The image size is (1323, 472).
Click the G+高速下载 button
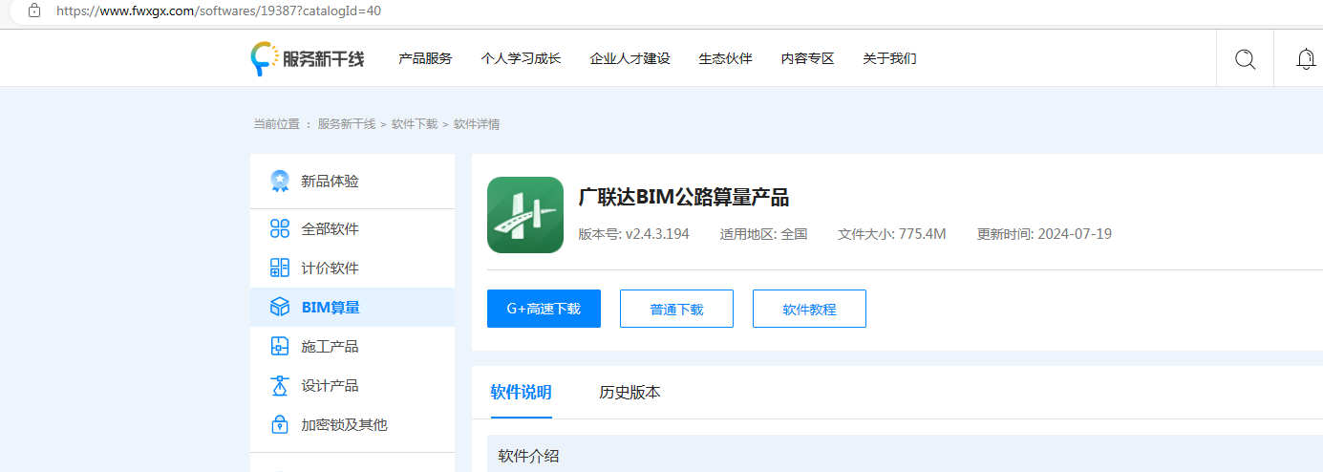tap(544, 309)
